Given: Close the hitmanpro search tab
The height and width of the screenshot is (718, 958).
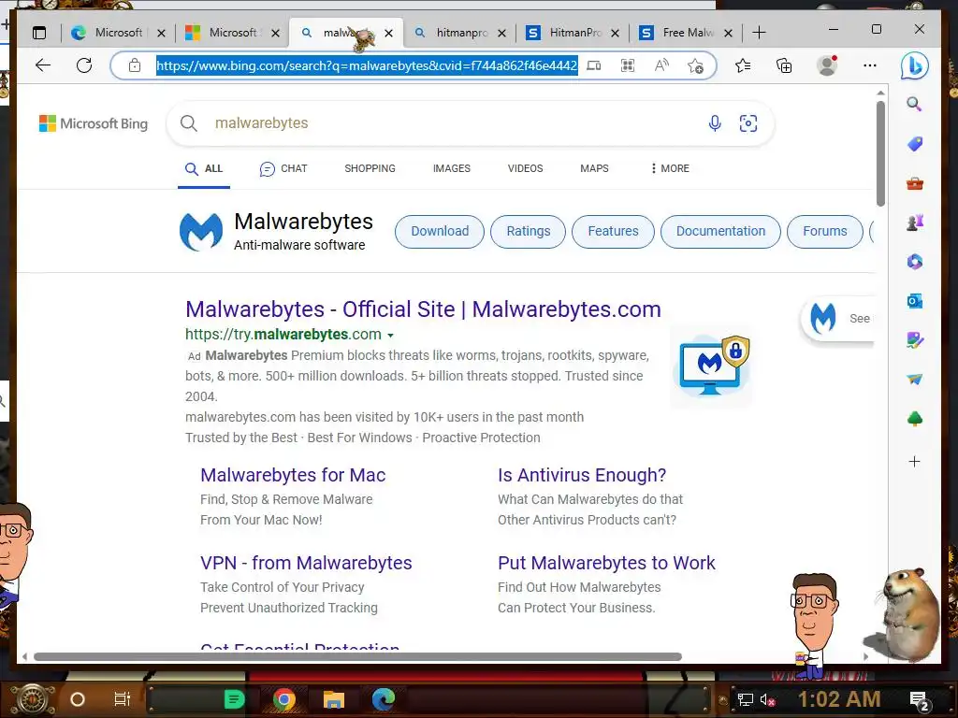Looking at the screenshot, I should click(x=501, y=33).
